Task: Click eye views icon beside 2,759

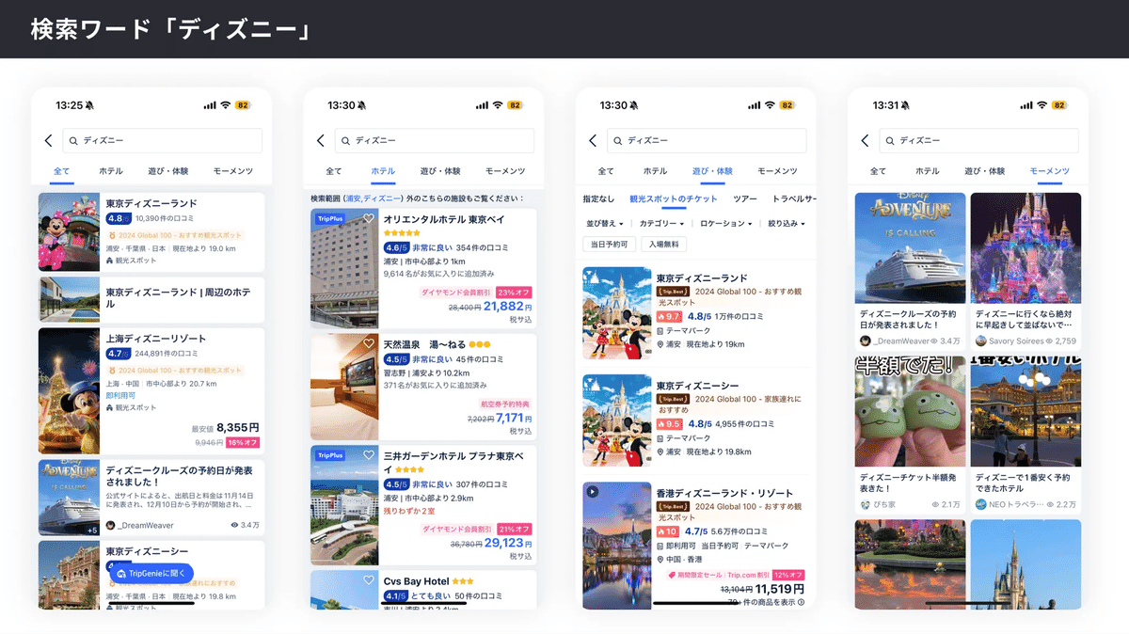Action: 1049,341
